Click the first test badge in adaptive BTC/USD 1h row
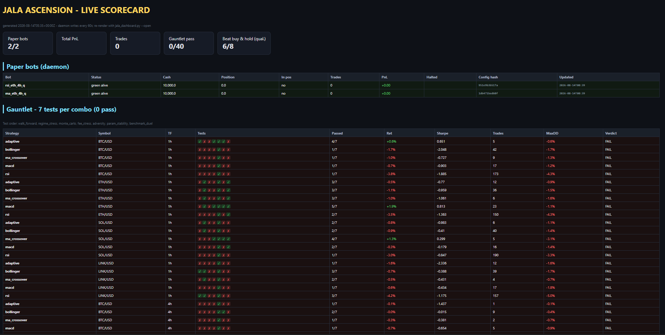Image resolution: width=665 pixels, height=335 pixels. pos(200,141)
